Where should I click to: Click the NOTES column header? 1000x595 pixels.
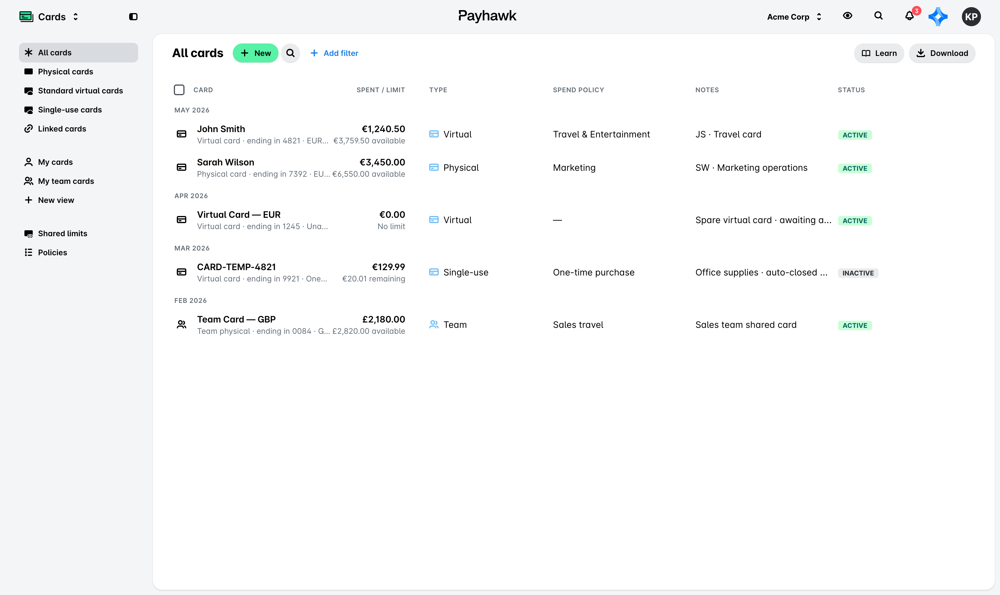click(x=707, y=90)
